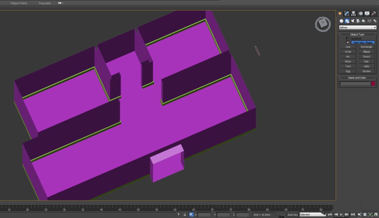Select the Cameras category icon
The height and width of the screenshot is (218, 379).
tap(358, 21)
